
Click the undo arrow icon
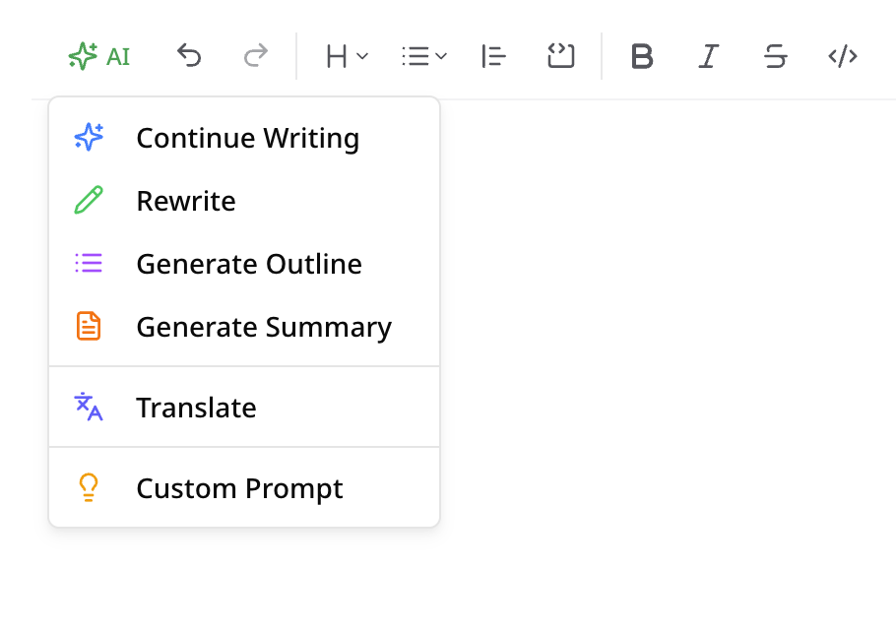[x=189, y=56]
